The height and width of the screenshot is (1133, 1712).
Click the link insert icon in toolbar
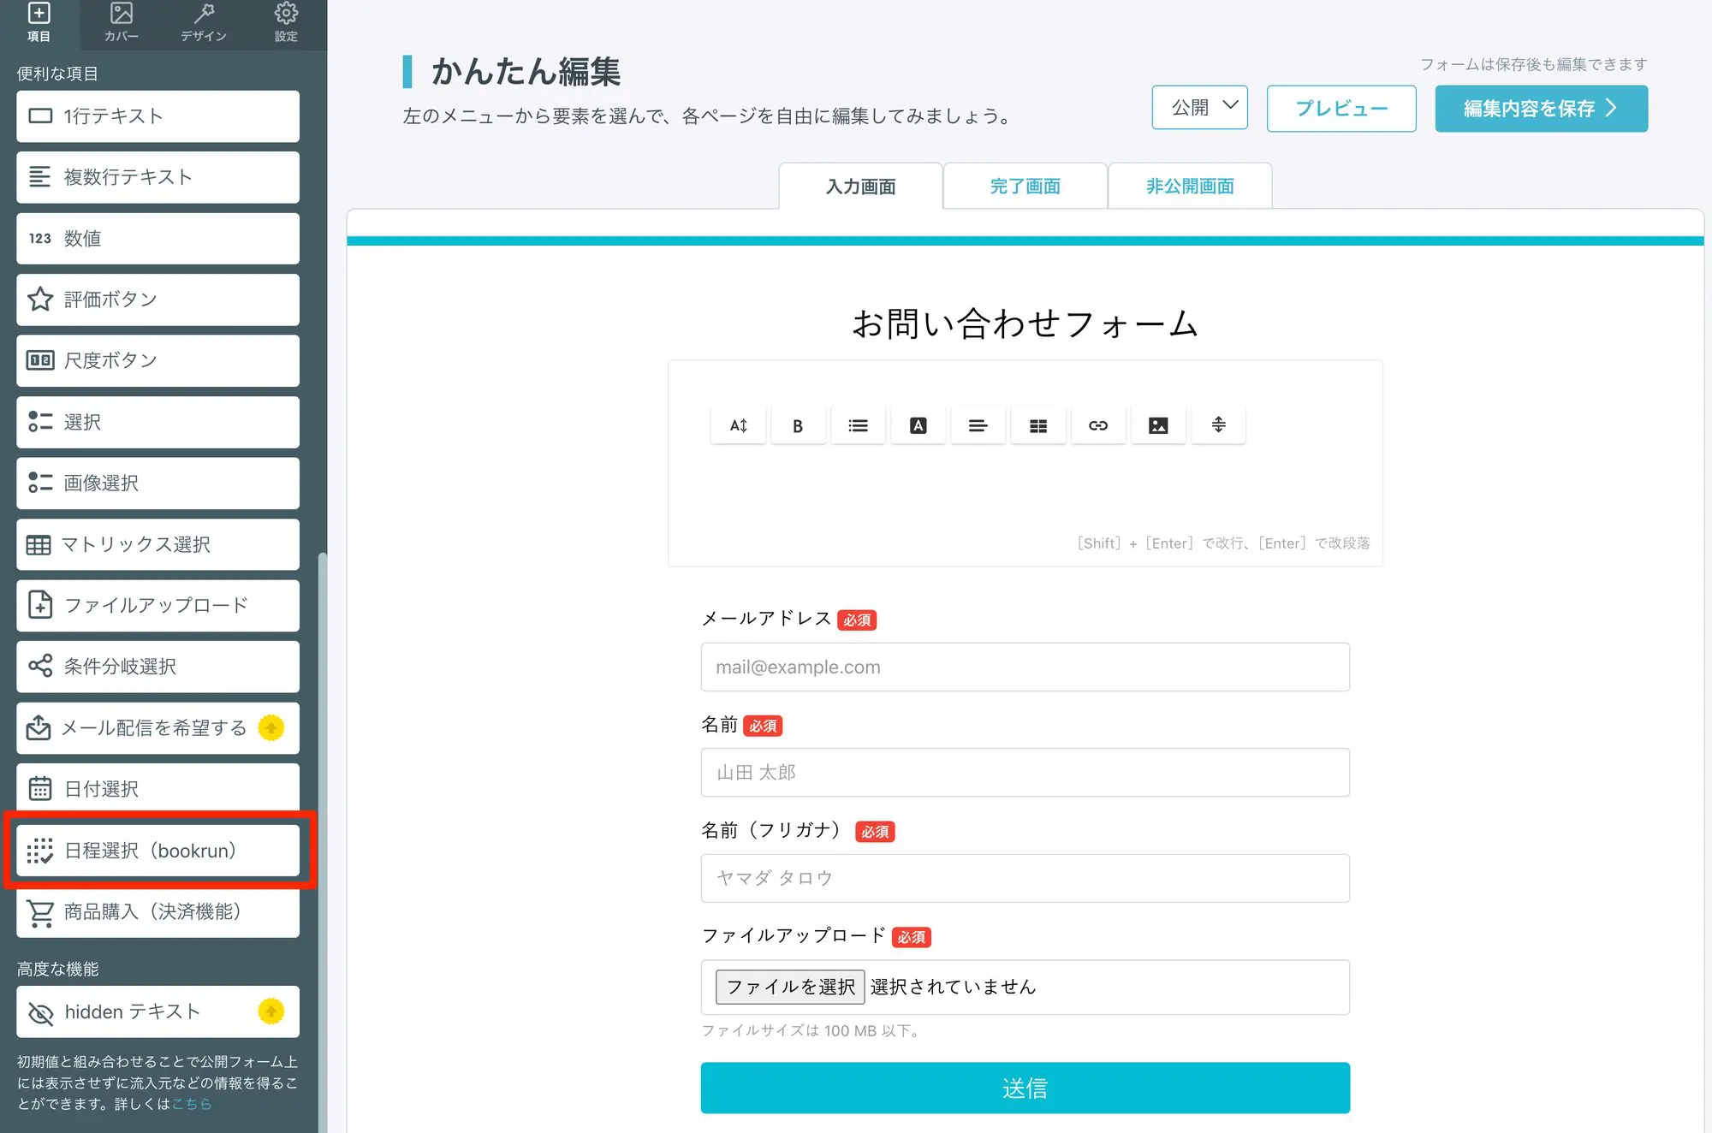point(1097,424)
